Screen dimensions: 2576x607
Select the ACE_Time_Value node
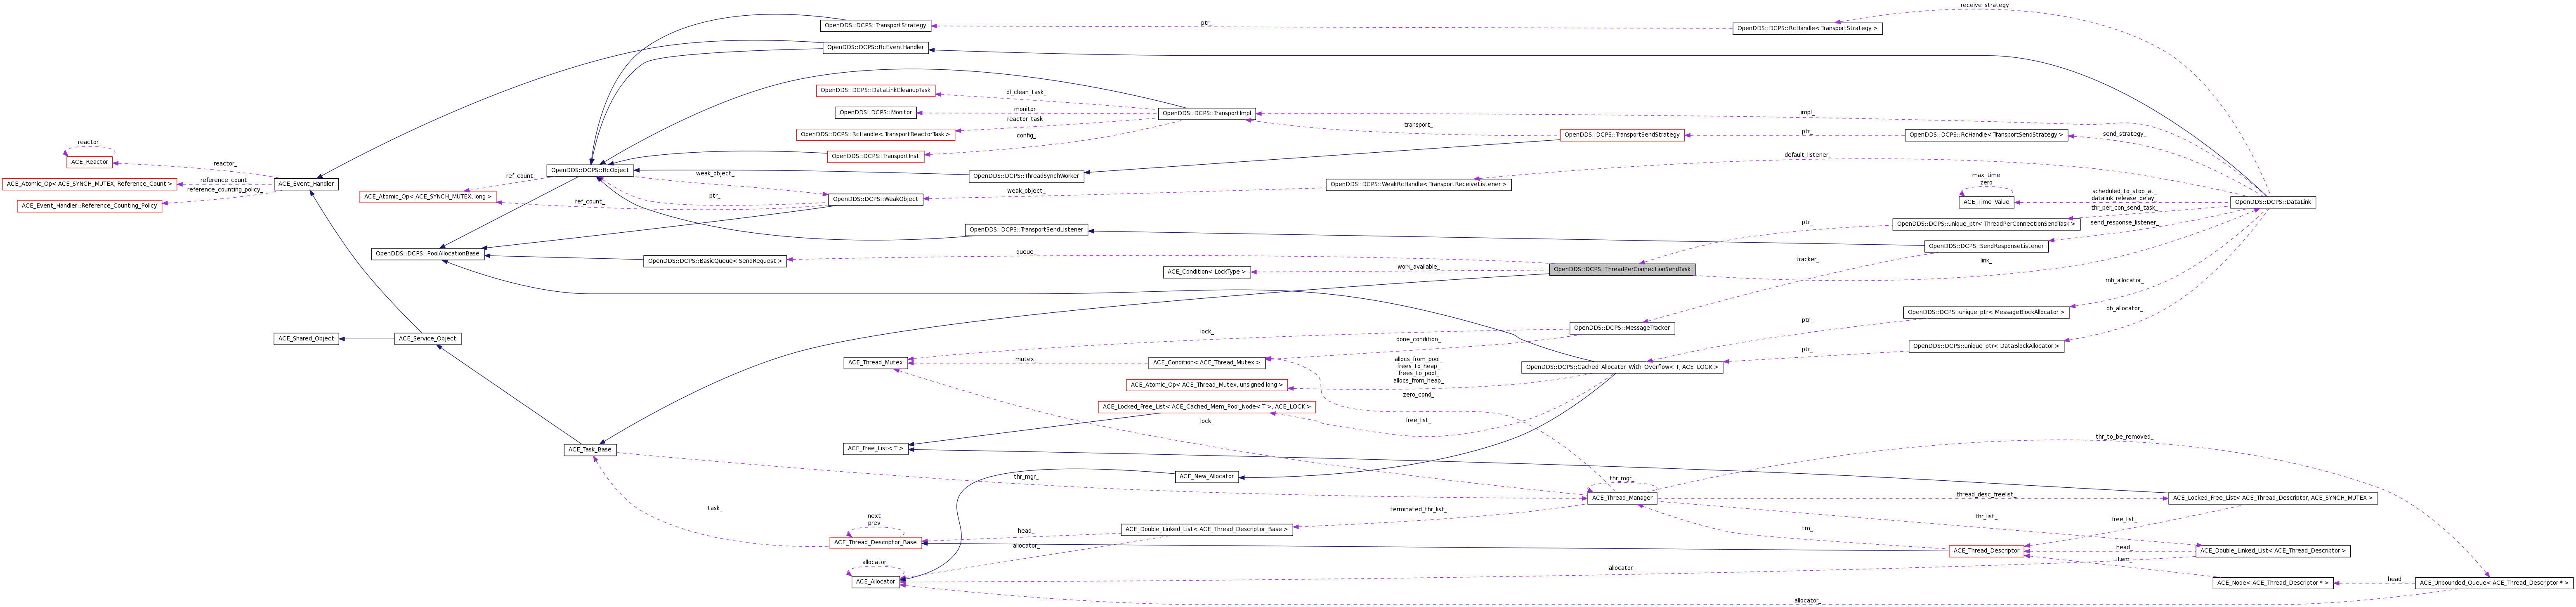pyautogui.click(x=1986, y=202)
